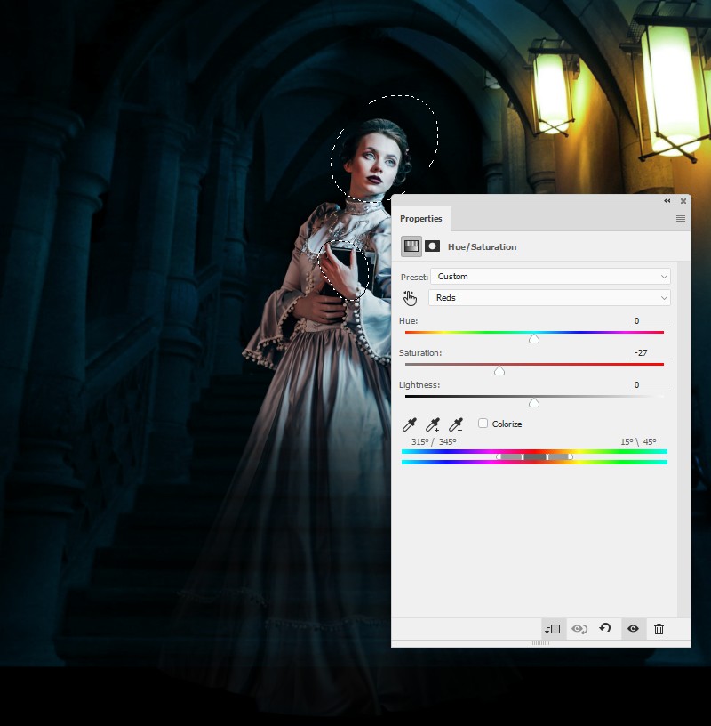Viewport: 711px width, 726px height.
Task: Activate the targeted adjustment hand tool
Action: click(409, 298)
